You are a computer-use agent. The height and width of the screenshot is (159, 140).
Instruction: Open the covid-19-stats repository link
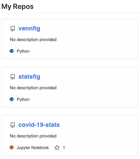39,125
